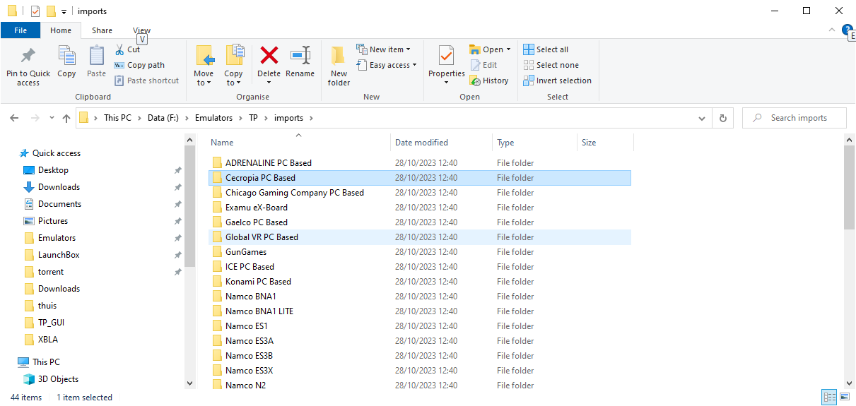
Task: Go up one folder level arrow
Action: point(66,118)
